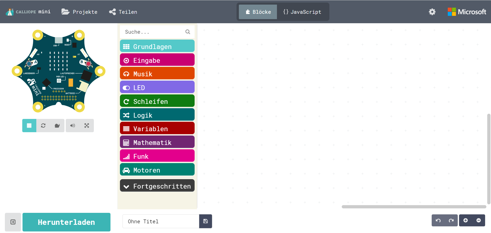
Task: Open the settings gear menu
Action: (x=432, y=12)
